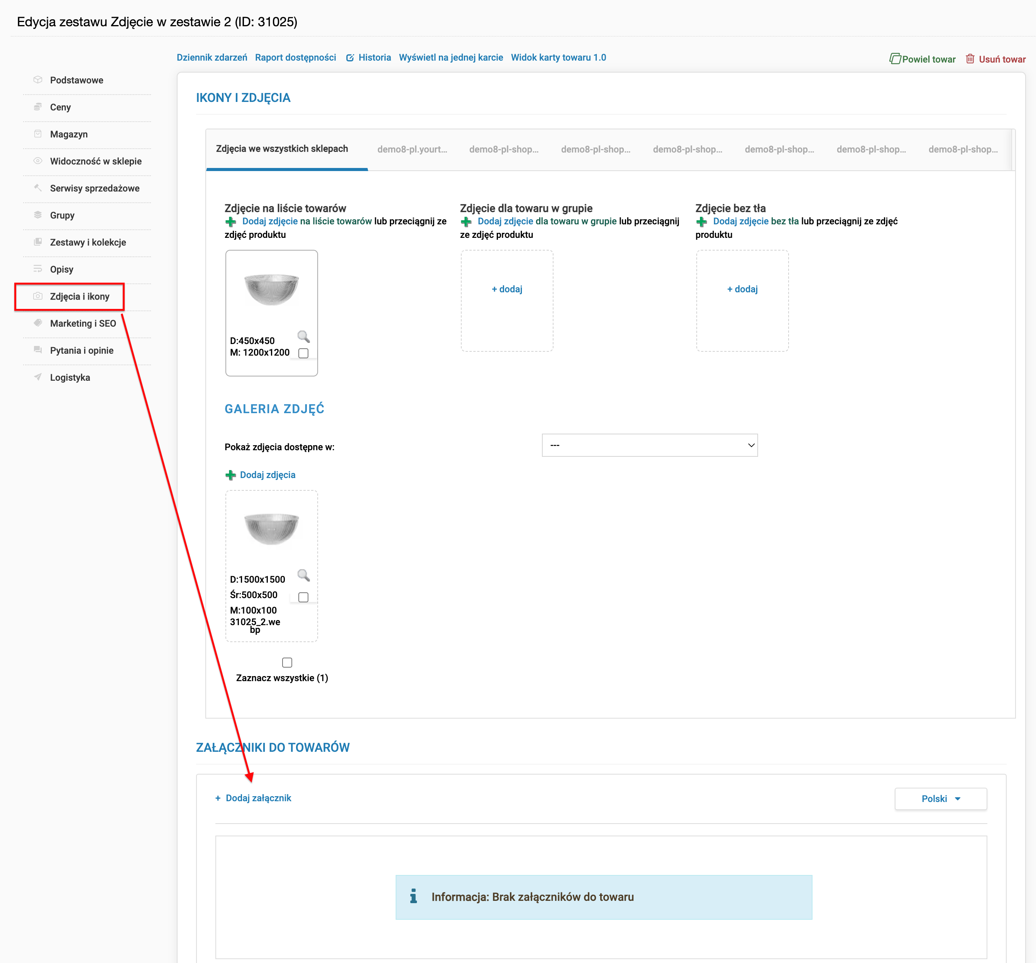Open the Opisy section
Screen dimensions: 1036x963
tap(61, 270)
